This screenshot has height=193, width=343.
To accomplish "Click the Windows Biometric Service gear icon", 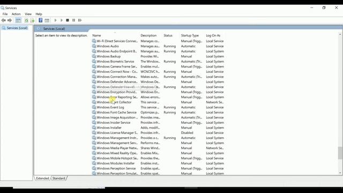I will click(x=94, y=62).
